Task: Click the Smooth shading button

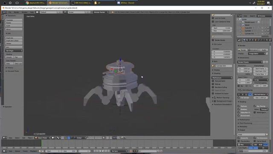Action: [x=9, y=57]
